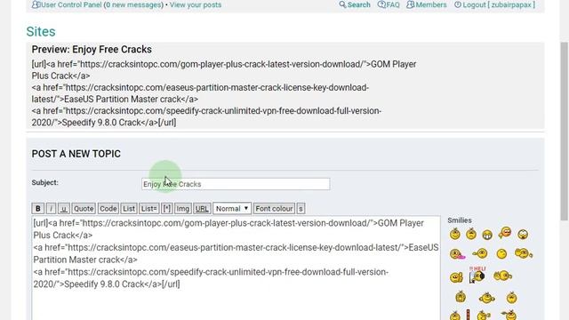Click the 'Subject:' label
This screenshot has height=320, width=569.
[45, 182]
